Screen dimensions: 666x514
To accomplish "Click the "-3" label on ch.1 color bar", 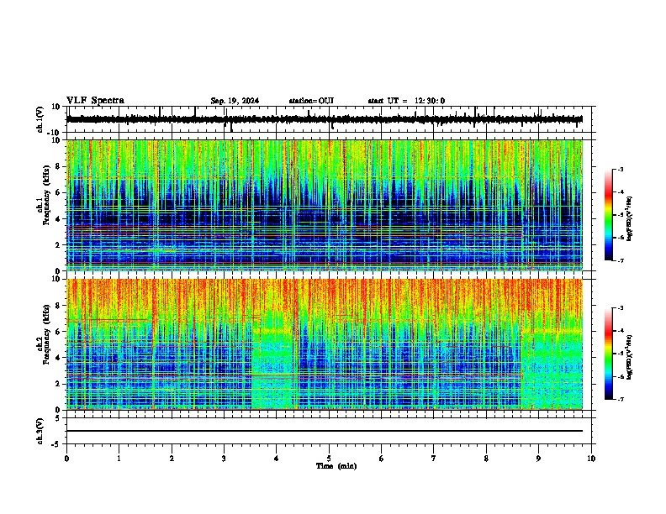I will (620, 169).
